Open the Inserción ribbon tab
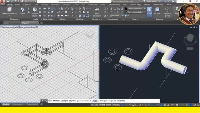 (67, 5)
